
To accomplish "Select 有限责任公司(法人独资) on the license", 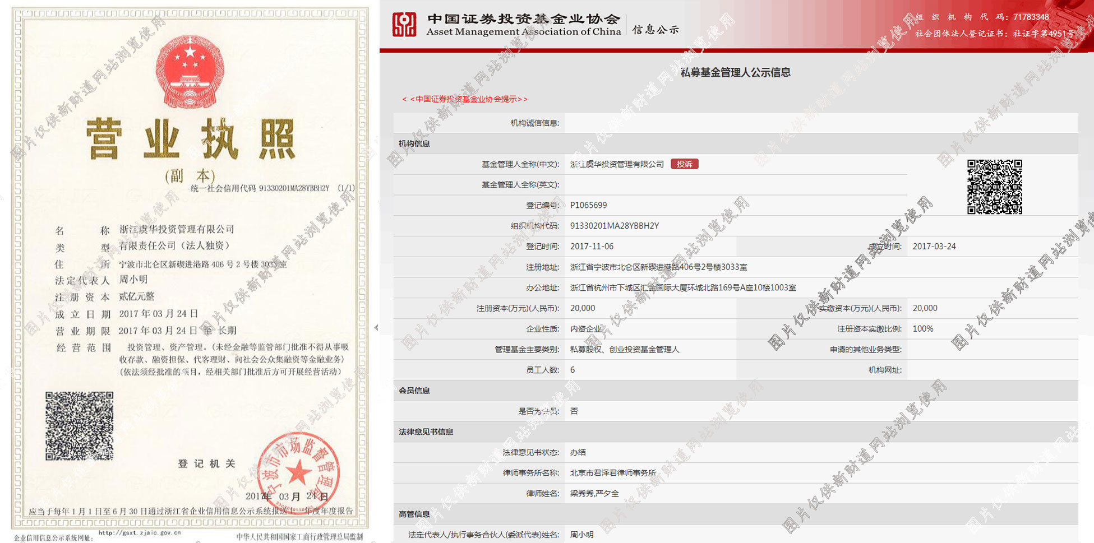I will [174, 246].
